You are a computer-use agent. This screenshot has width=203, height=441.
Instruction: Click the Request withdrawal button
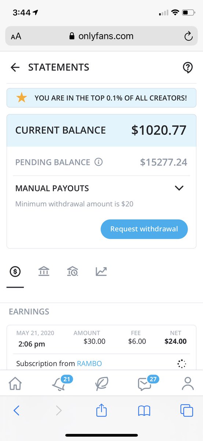pyautogui.click(x=144, y=229)
